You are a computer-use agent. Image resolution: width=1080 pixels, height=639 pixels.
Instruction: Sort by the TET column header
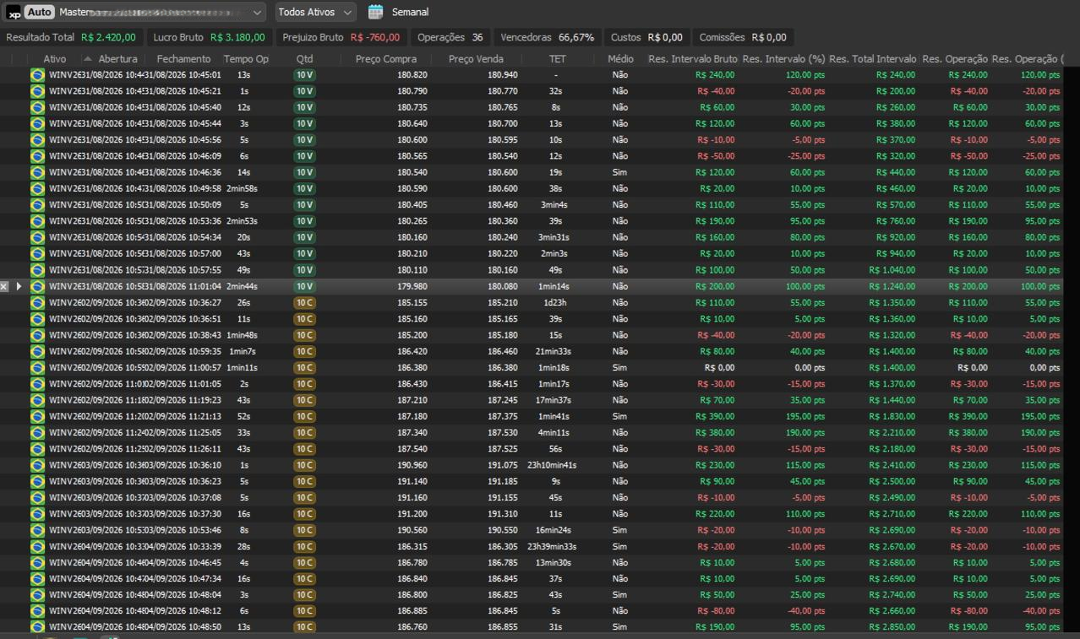pyautogui.click(x=557, y=59)
